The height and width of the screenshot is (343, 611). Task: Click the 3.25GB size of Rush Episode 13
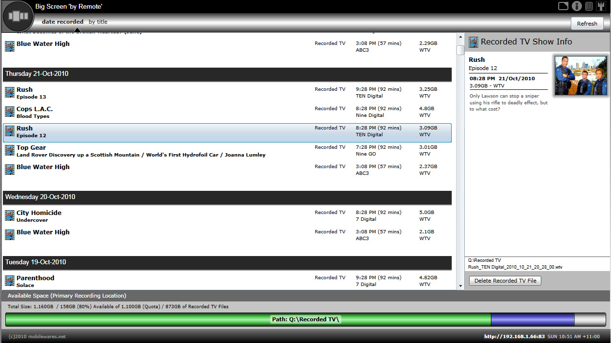click(x=428, y=89)
